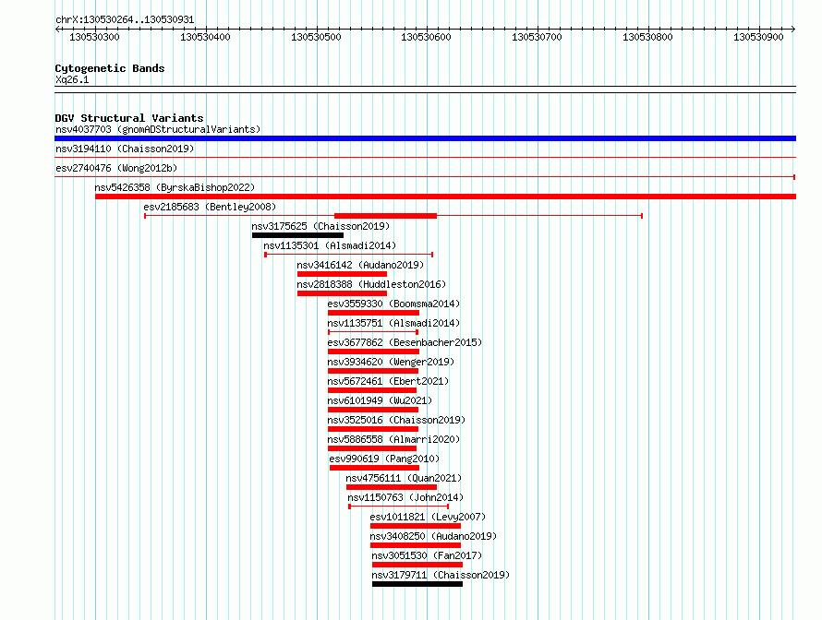
Task: Click the esv2740476 (Wong2012b) label
Action: (x=116, y=168)
